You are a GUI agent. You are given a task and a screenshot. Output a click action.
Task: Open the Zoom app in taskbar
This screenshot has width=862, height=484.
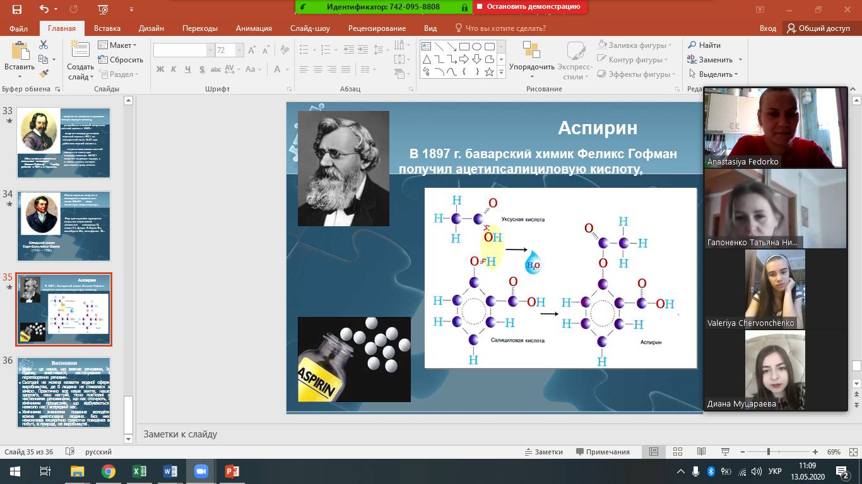tap(201, 471)
